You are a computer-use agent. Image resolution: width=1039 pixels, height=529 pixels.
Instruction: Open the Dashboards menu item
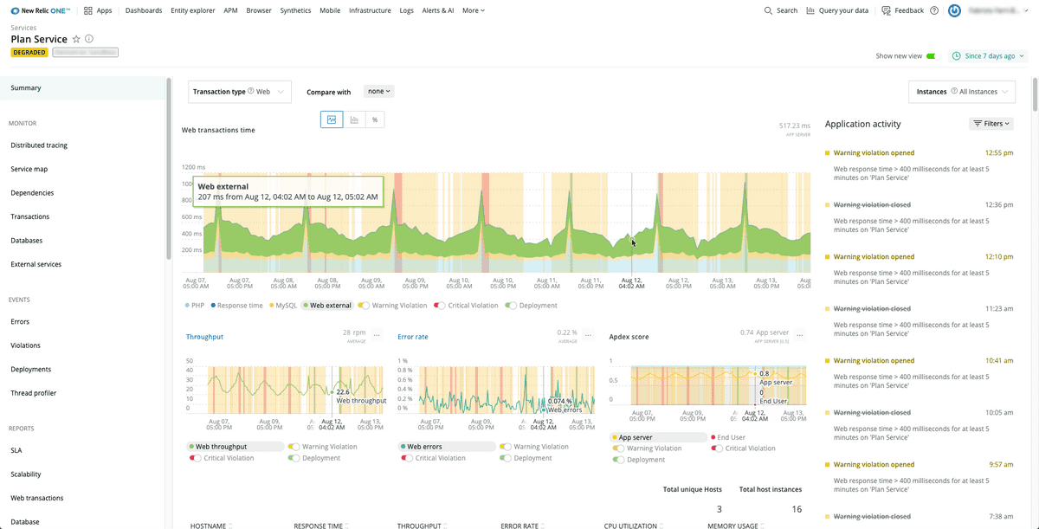coord(143,10)
